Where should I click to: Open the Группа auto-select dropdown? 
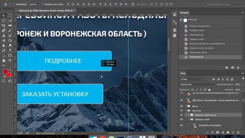point(34,4)
